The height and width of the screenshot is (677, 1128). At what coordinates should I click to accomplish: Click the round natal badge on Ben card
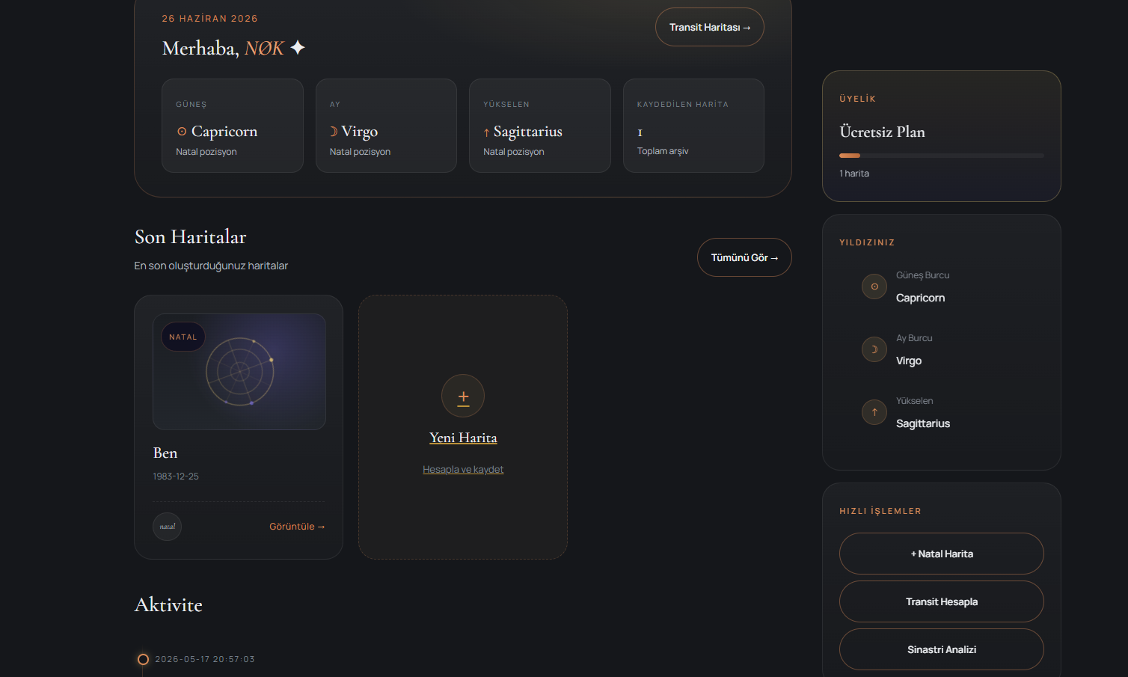click(168, 527)
